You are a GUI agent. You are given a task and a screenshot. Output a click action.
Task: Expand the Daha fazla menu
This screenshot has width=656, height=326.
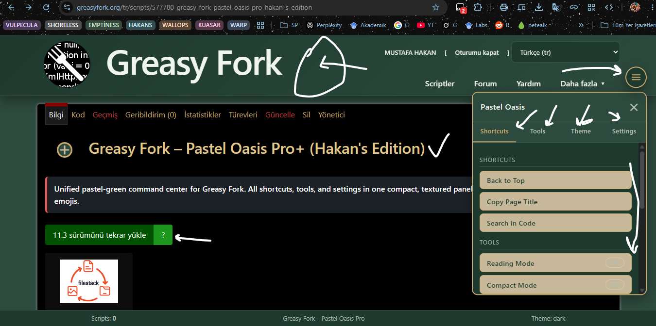[x=583, y=83]
